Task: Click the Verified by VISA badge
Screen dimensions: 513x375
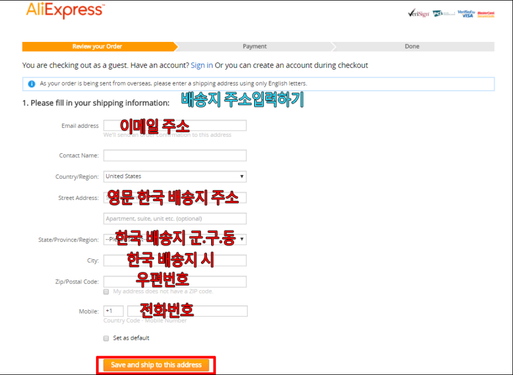Action: click(466, 14)
